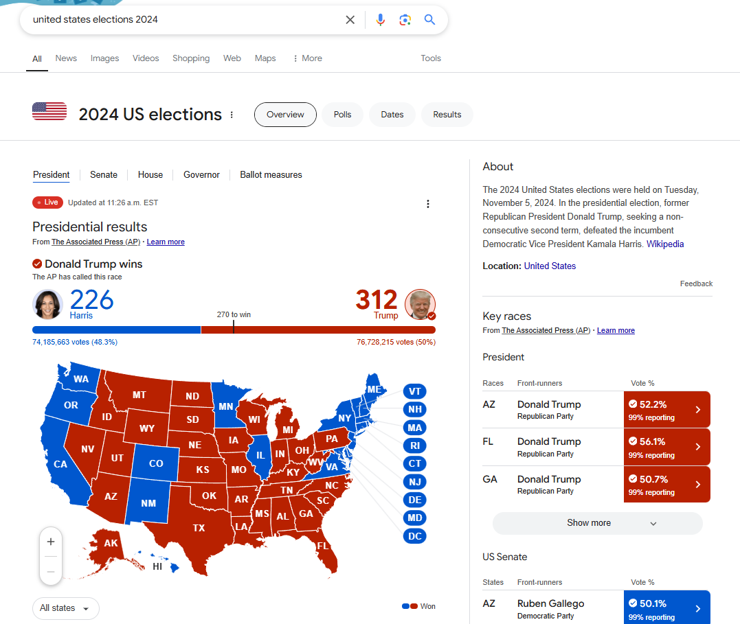Open Google Lens image search
The height and width of the screenshot is (624, 740).
tap(405, 20)
